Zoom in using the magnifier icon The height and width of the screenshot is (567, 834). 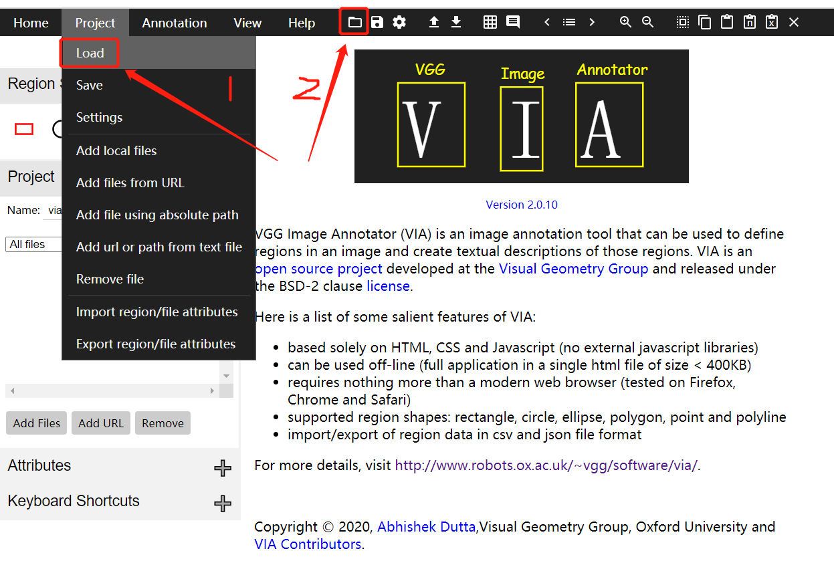point(625,21)
